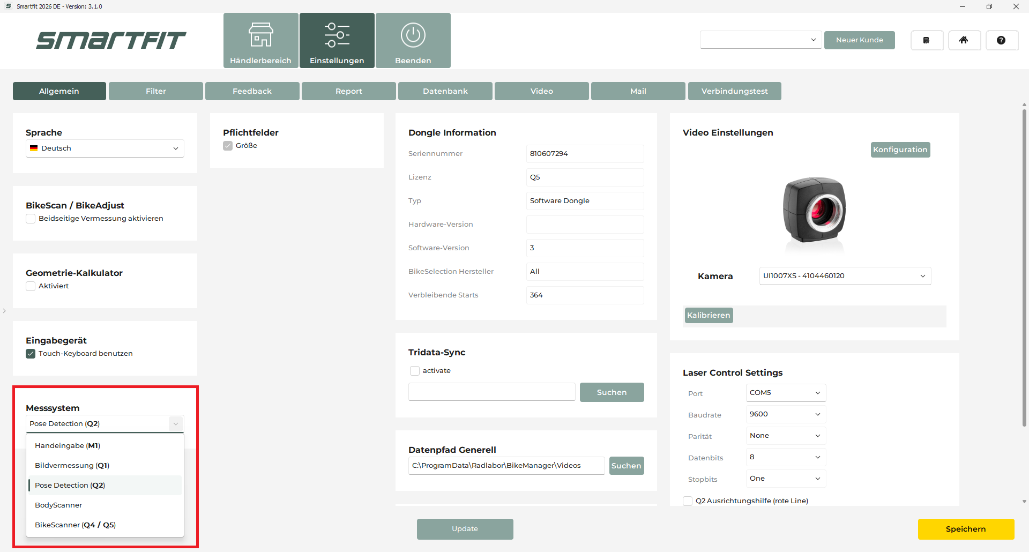Screen dimensions: 1029x552
Task: Toggle Touch-Keyboard benutzen checkbox
Action: tap(31, 354)
